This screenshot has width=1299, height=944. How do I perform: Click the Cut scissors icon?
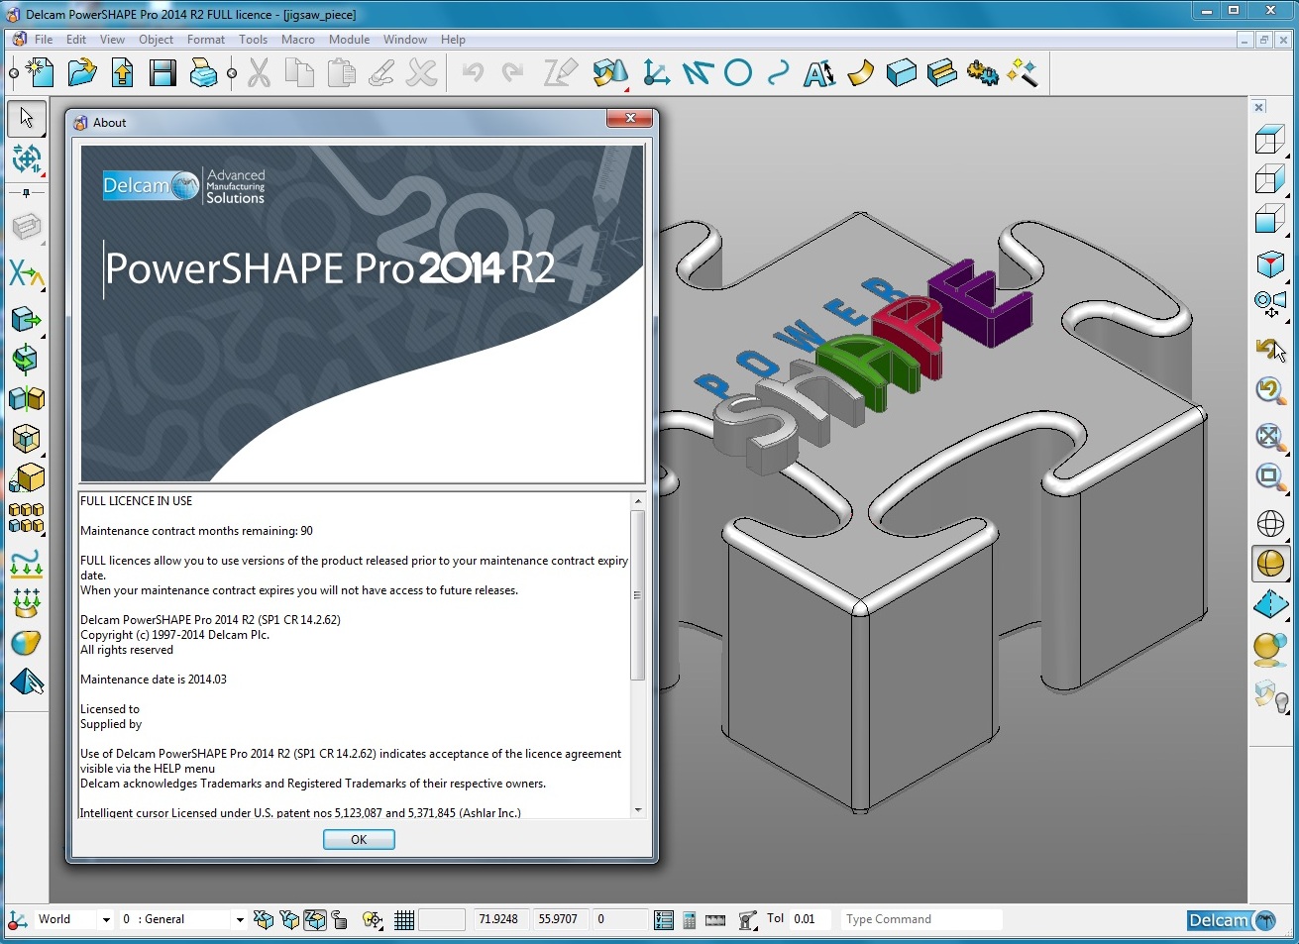click(x=259, y=73)
